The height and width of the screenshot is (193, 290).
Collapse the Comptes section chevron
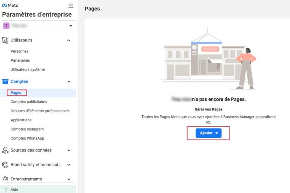point(69,82)
